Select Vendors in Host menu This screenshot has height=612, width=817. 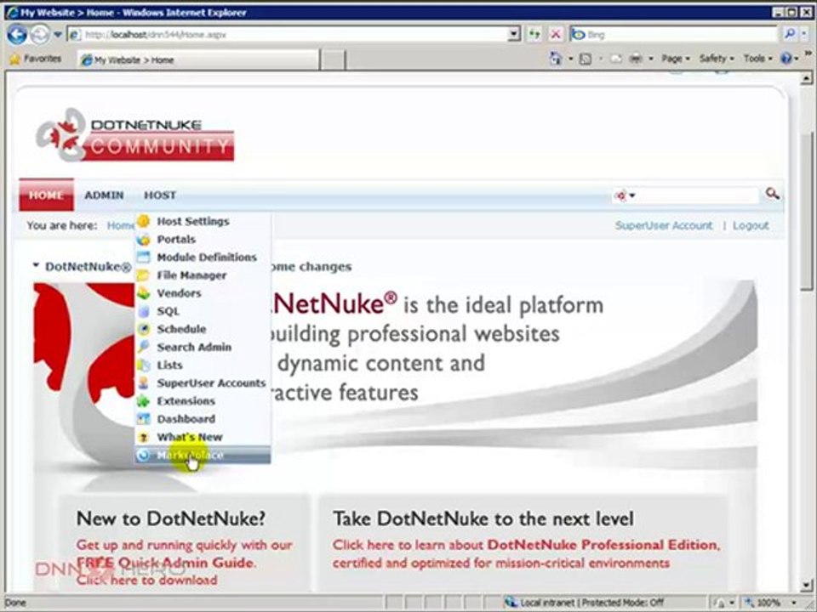point(203,293)
